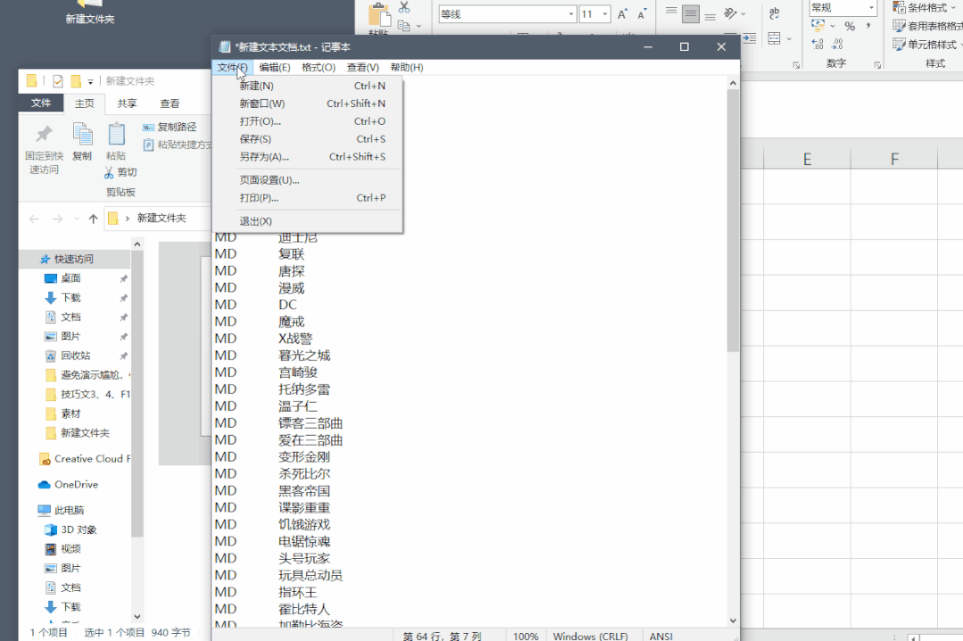Switch to the 共享 tab in File Explorer

coord(128,104)
